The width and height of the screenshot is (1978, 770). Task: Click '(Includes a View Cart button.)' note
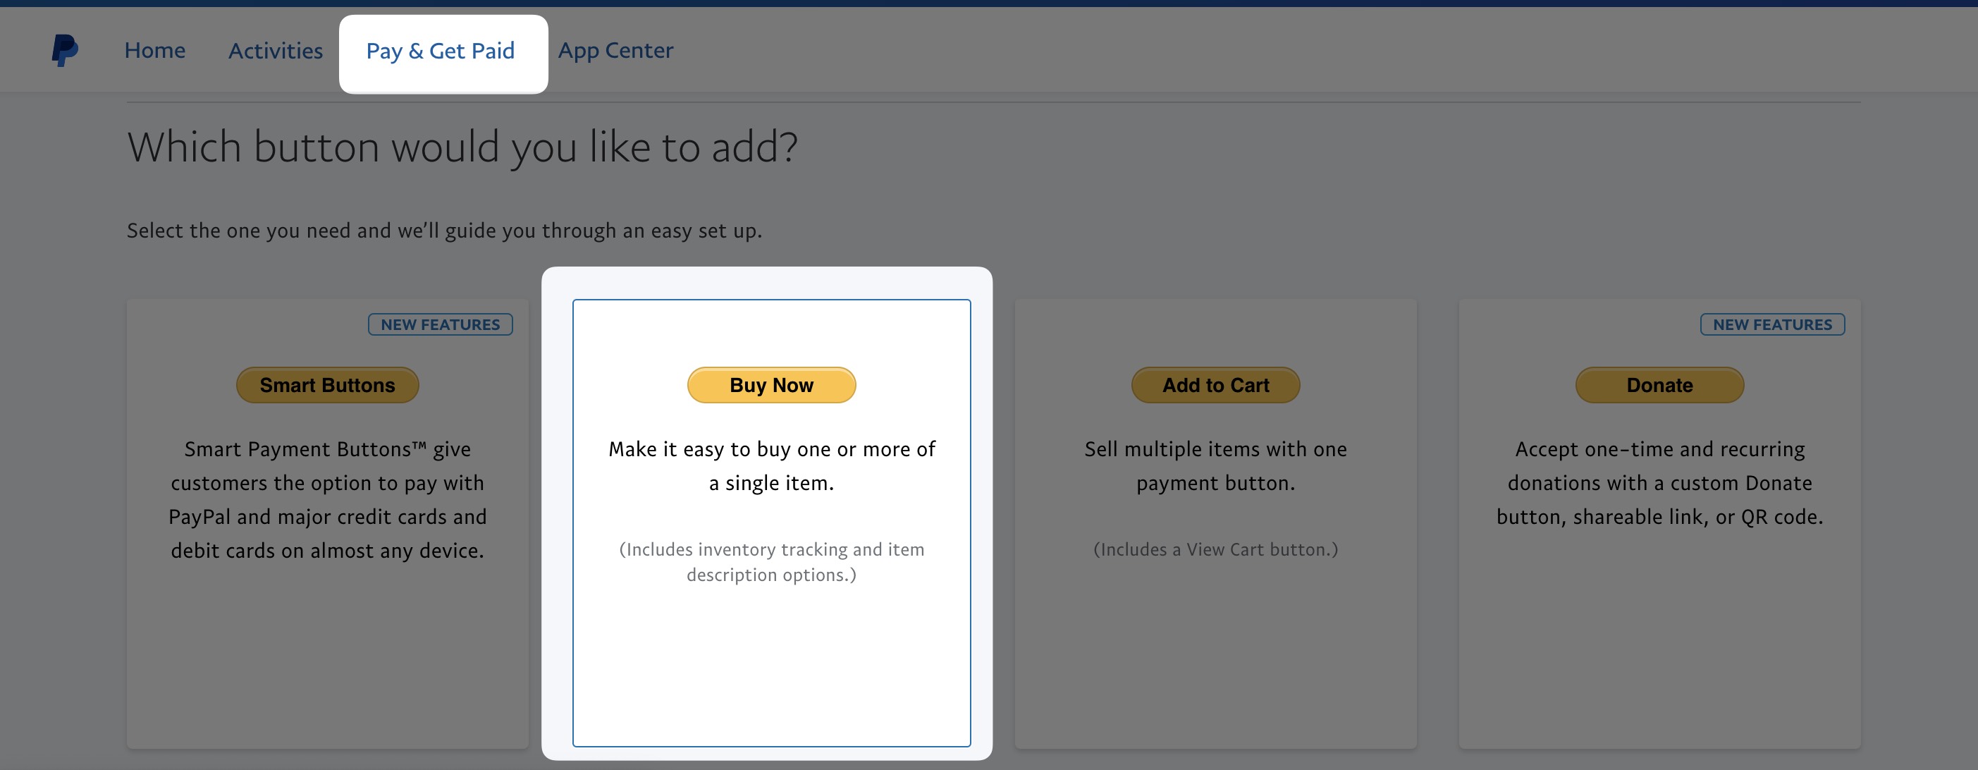point(1215,549)
